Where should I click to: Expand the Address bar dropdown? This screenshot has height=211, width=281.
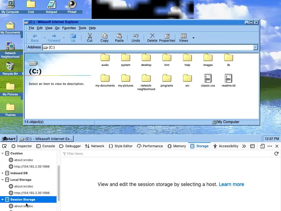point(255,47)
